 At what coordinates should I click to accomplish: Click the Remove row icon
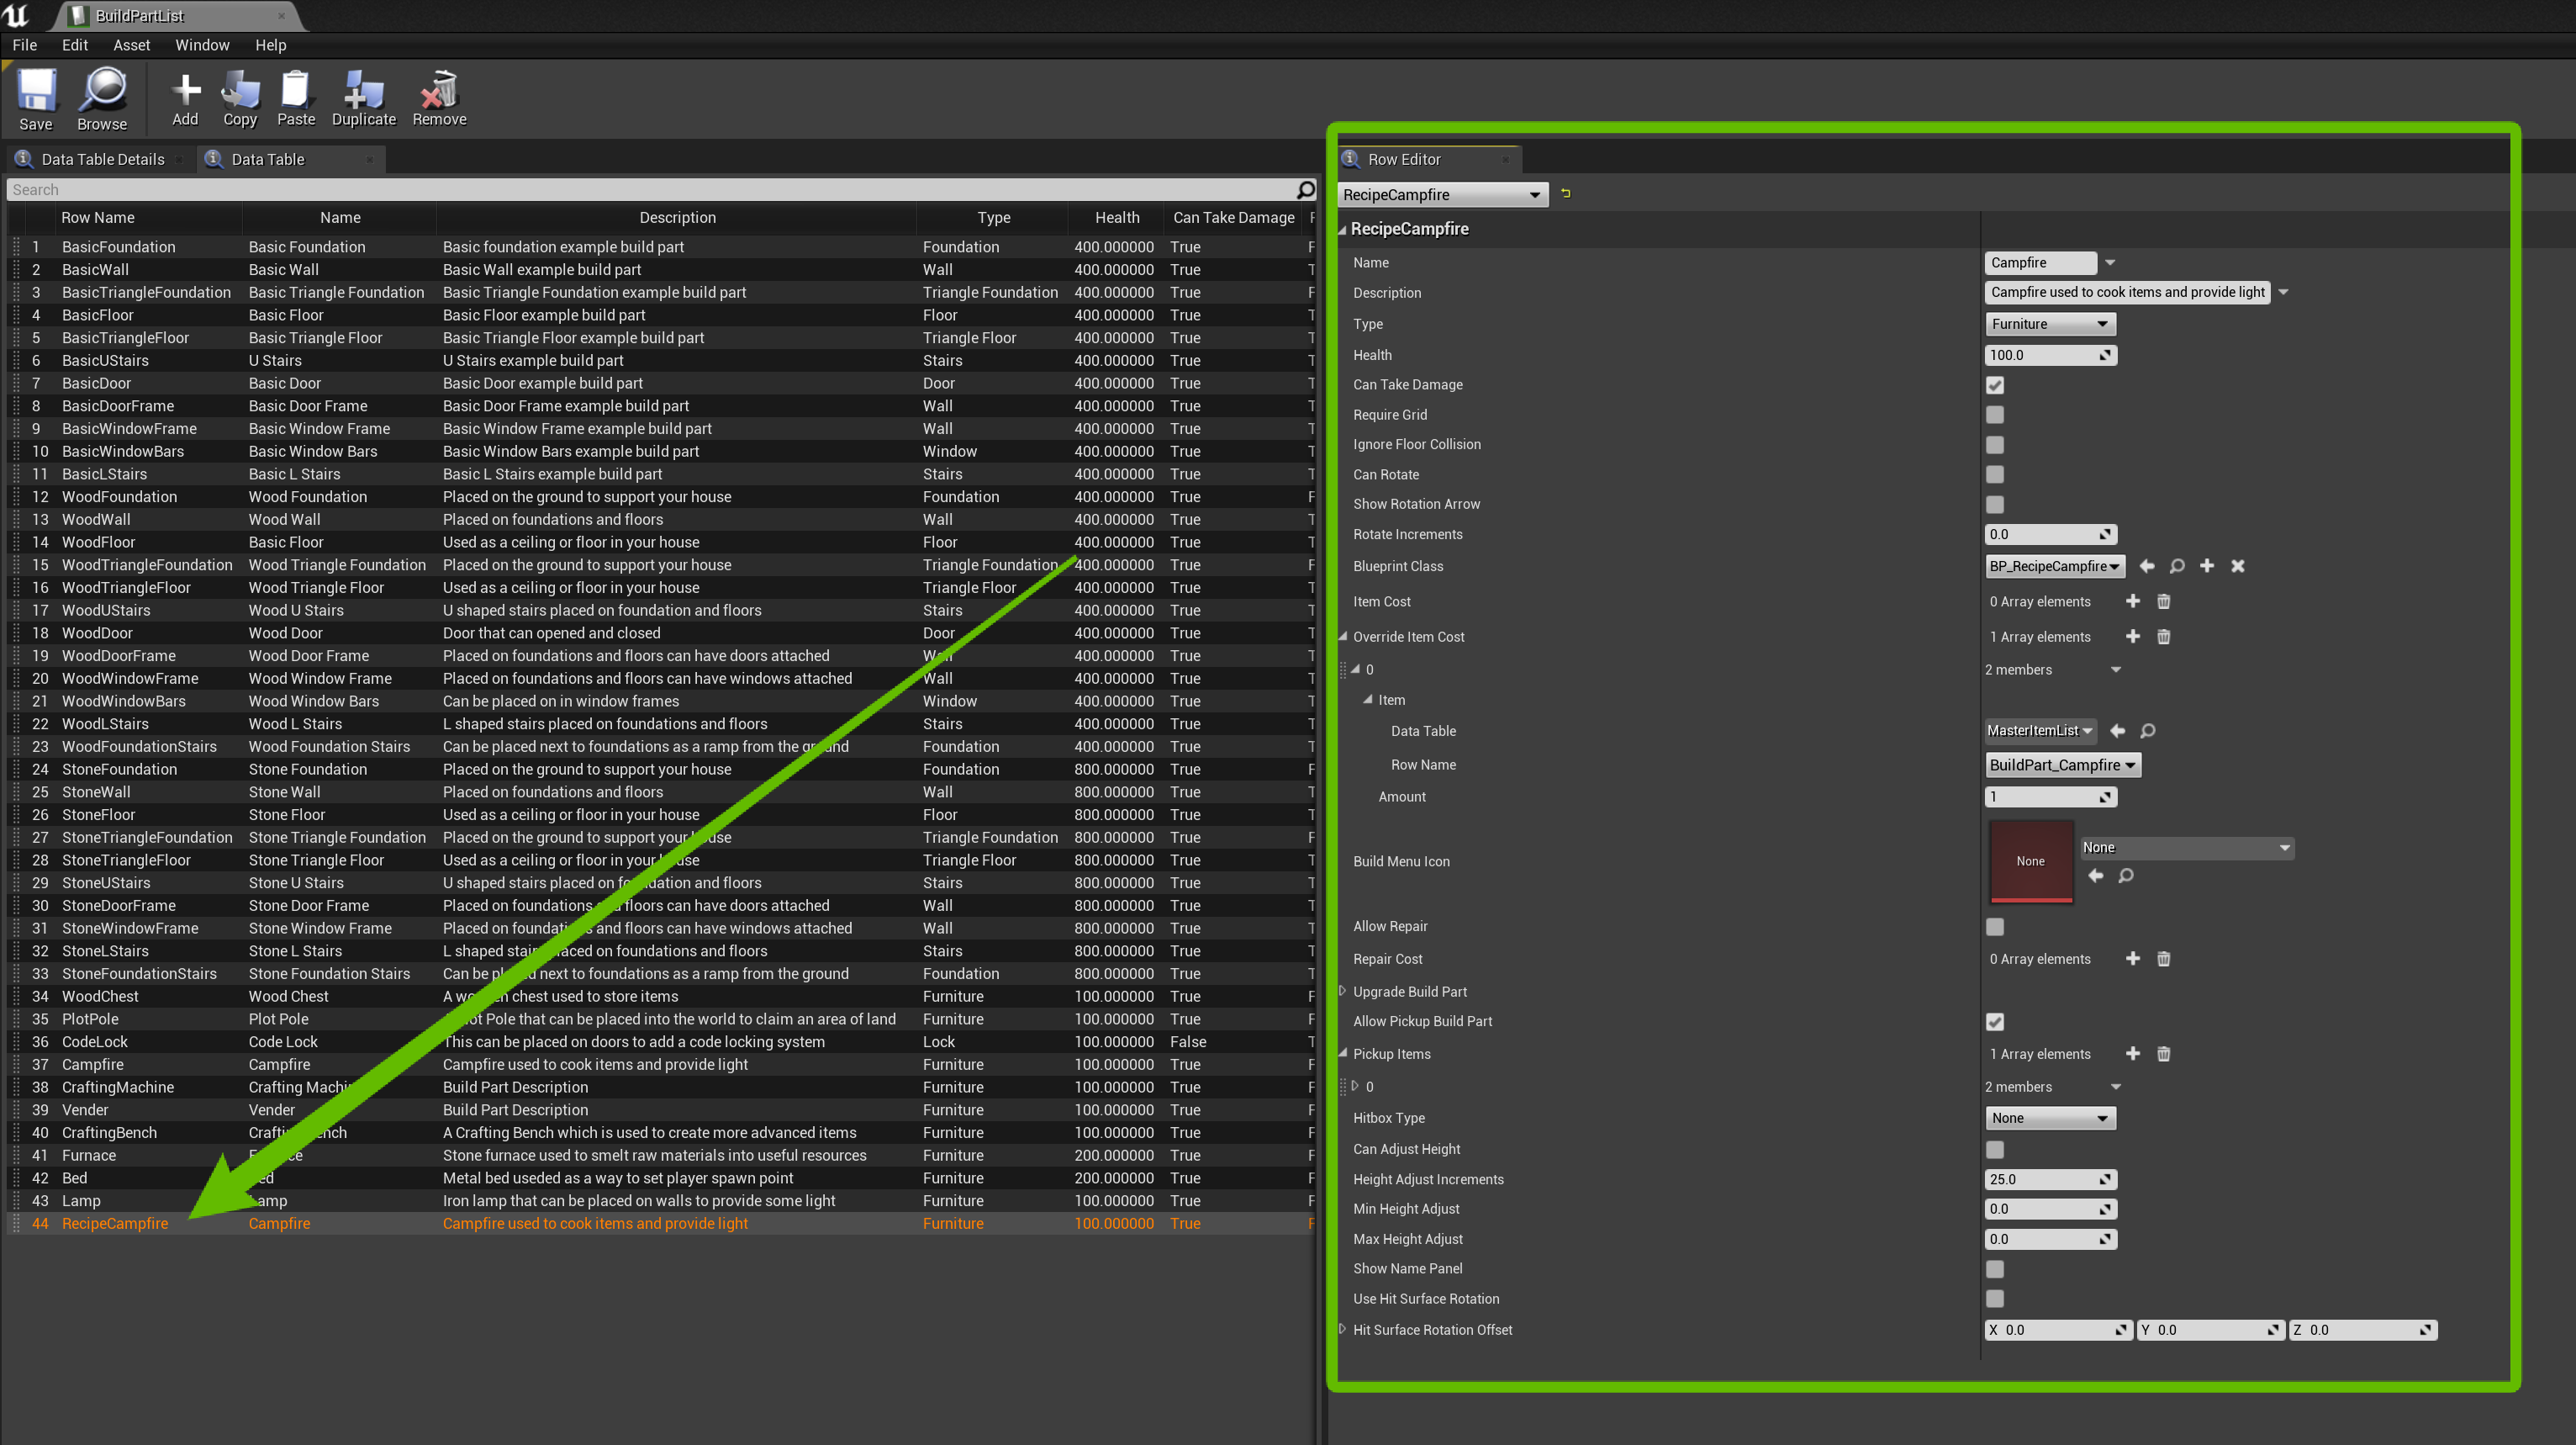click(x=439, y=91)
